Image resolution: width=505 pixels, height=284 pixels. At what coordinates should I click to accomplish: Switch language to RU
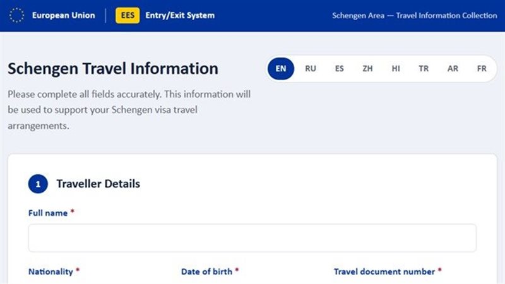[x=311, y=69]
